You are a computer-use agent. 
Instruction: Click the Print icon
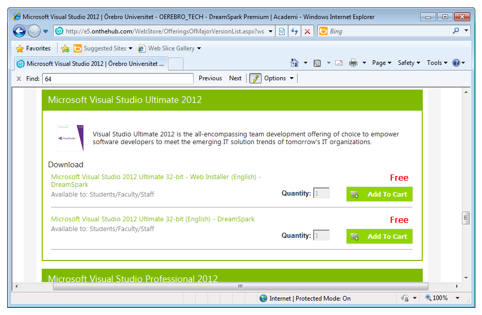[353, 63]
